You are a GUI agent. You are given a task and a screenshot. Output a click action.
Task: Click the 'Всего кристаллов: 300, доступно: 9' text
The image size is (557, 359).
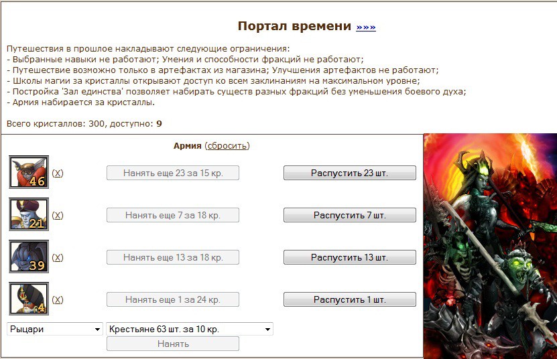coord(84,123)
